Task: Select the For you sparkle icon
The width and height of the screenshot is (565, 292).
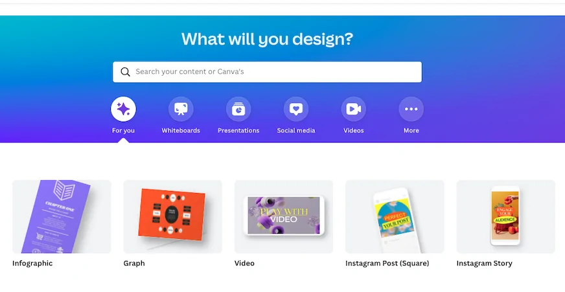Action: coord(123,109)
